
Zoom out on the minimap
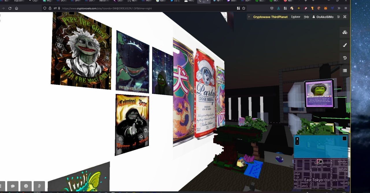(297, 143)
